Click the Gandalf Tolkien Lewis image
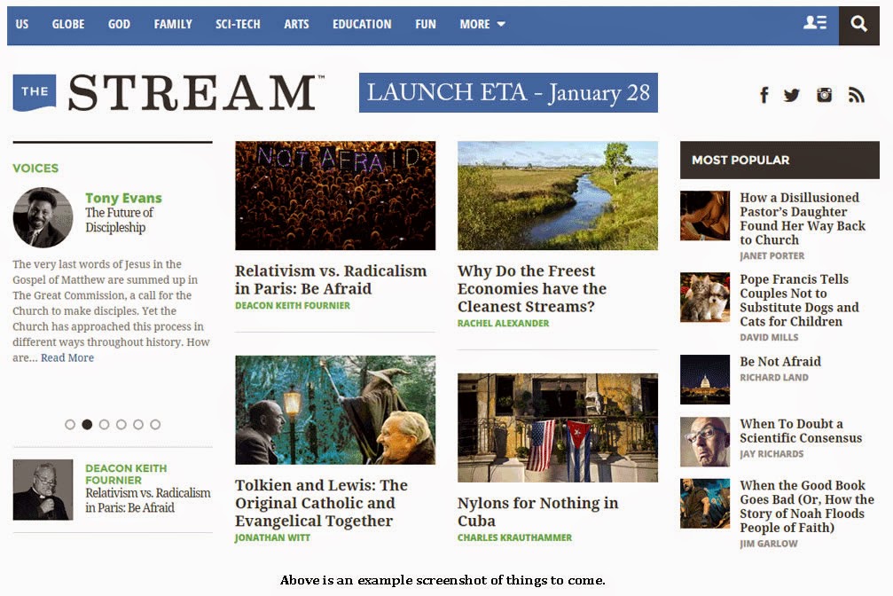This screenshot has width=893, height=596. tap(335, 410)
